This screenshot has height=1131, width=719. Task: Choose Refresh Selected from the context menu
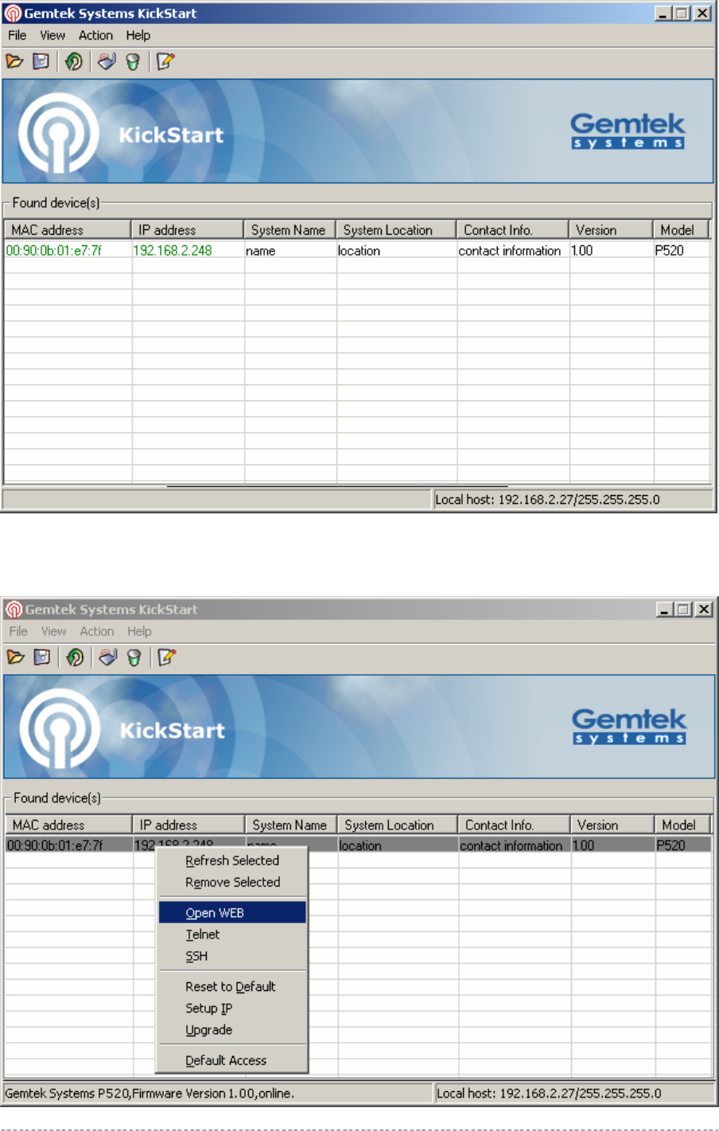pyautogui.click(x=232, y=860)
